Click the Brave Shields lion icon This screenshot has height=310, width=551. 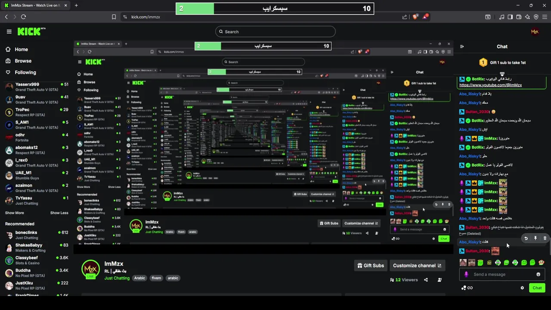[x=415, y=17]
